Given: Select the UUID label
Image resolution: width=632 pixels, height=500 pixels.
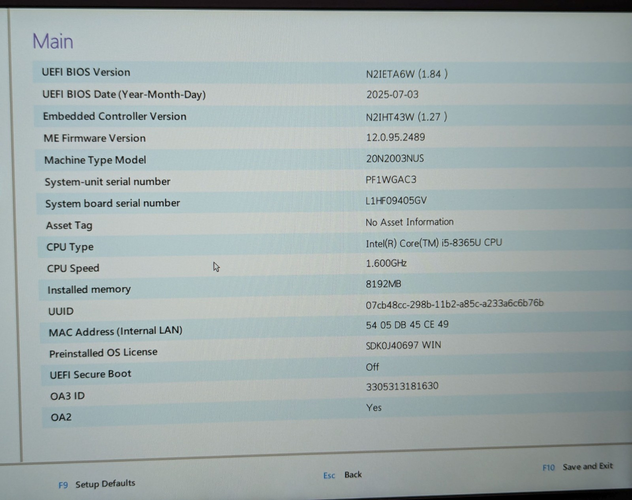Looking at the screenshot, I should 61,311.
